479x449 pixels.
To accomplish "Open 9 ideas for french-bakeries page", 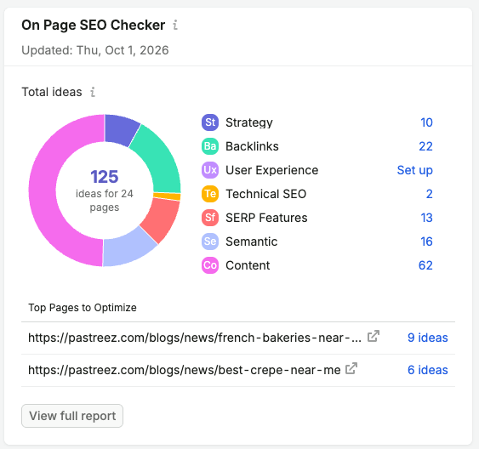I will point(428,338).
